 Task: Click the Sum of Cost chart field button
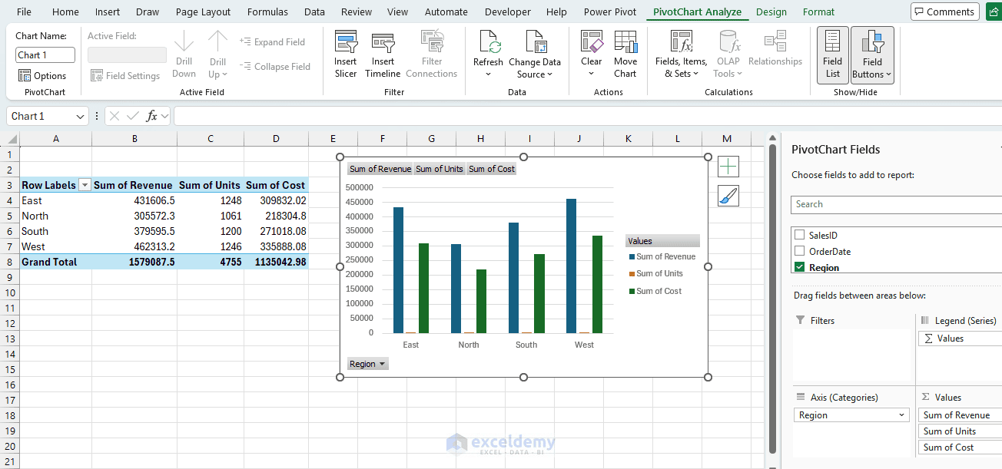492,169
